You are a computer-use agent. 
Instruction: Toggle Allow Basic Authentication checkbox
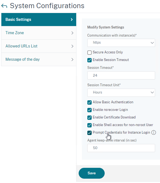[89, 102]
